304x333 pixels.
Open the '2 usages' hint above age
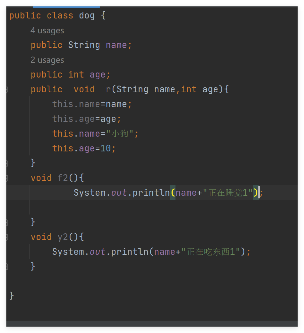(x=47, y=60)
